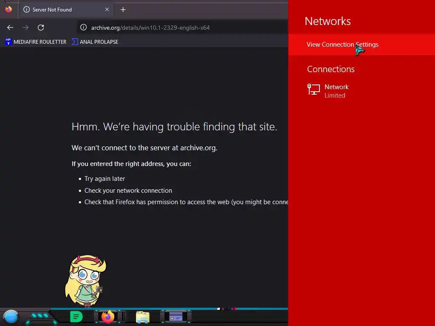Reload the current page
The height and width of the screenshot is (326, 435).
41,28
